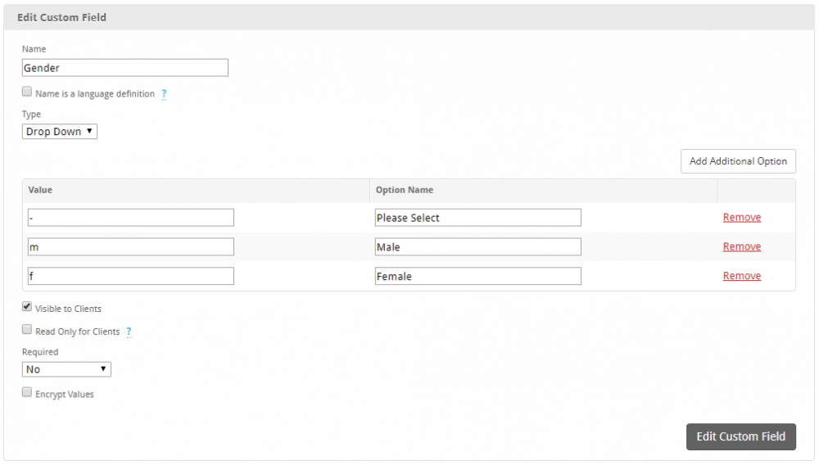Click the Please Select option name field
The height and width of the screenshot is (465, 819).
(478, 218)
